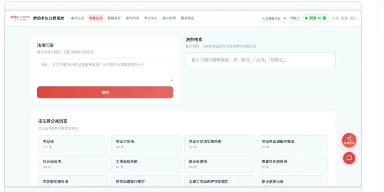Open the 社会保险法 card

coord(74,164)
